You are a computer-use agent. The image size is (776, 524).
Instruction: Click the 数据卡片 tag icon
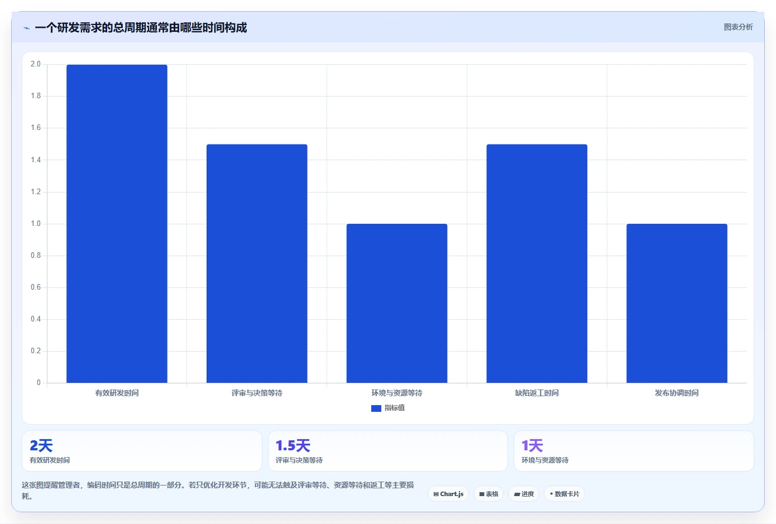coord(551,494)
